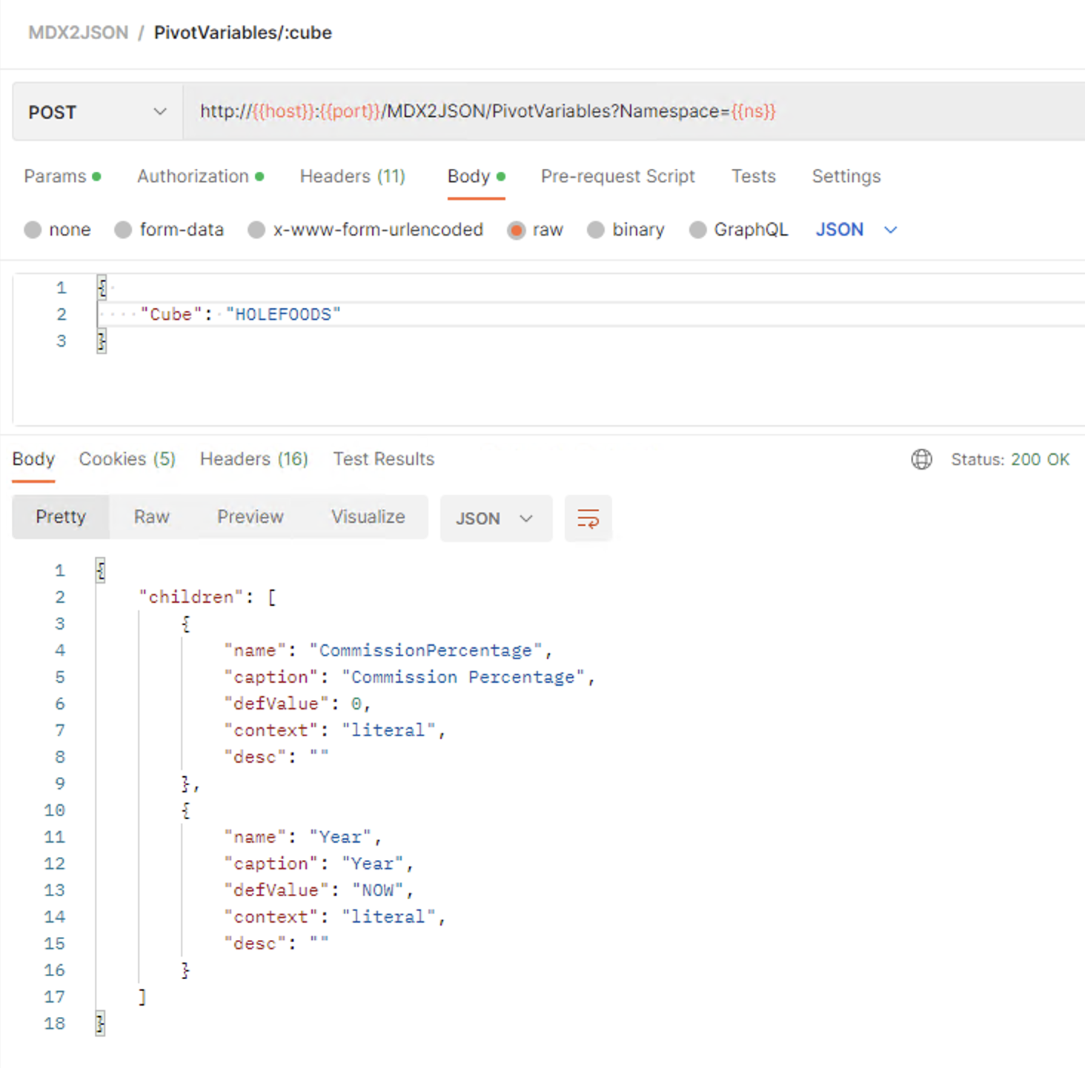Screen dimensions: 1085x1068
Task: Click the "NOW" defValue in response
Action: [x=378, y=890]
